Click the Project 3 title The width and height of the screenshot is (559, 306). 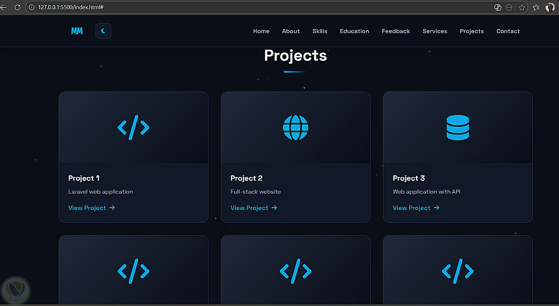click(x=409, y=178)
